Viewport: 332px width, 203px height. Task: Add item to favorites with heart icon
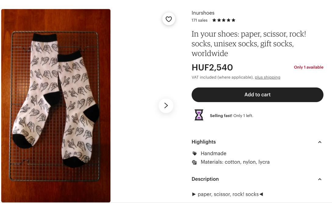coord(168,19)
